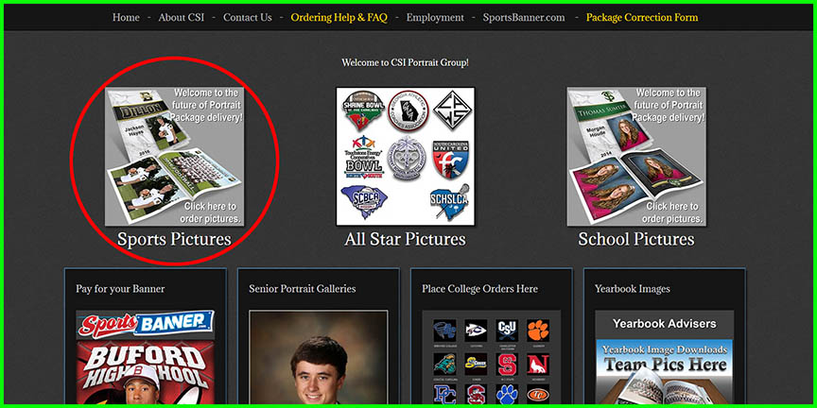Click the Georgia Athletic Coaches Association logo

[x=408, y=110]
